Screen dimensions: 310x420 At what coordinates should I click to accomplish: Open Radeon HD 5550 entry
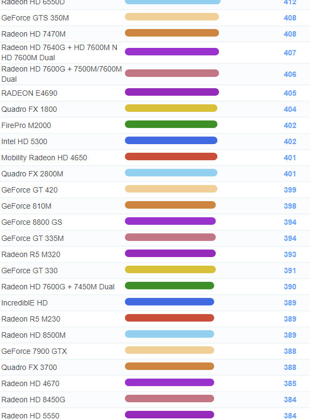coord(30,416)
